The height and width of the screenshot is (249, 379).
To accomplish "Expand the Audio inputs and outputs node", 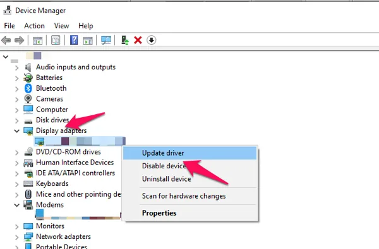I will 16,68.
